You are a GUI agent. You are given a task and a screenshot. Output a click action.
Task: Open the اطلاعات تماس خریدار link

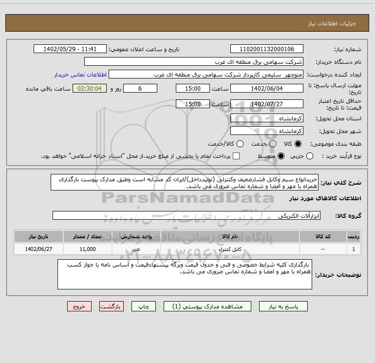click(x=80, y=75)
